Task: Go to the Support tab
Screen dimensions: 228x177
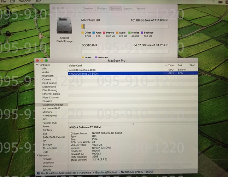Action: (x=128, y=8)
